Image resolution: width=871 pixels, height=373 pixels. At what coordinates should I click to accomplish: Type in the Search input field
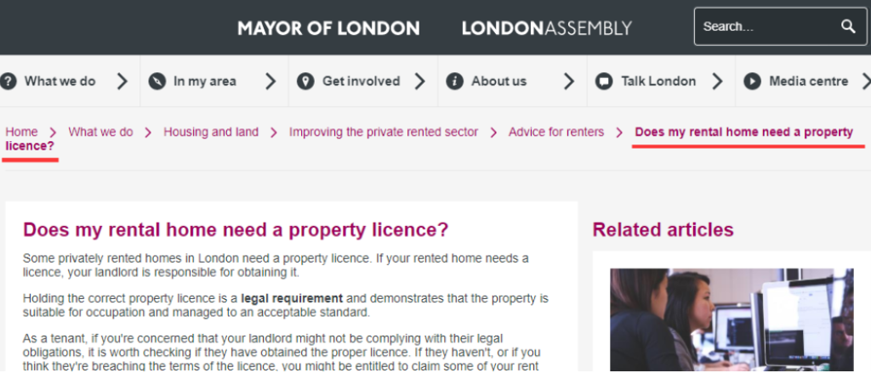[x=766, y=26]
